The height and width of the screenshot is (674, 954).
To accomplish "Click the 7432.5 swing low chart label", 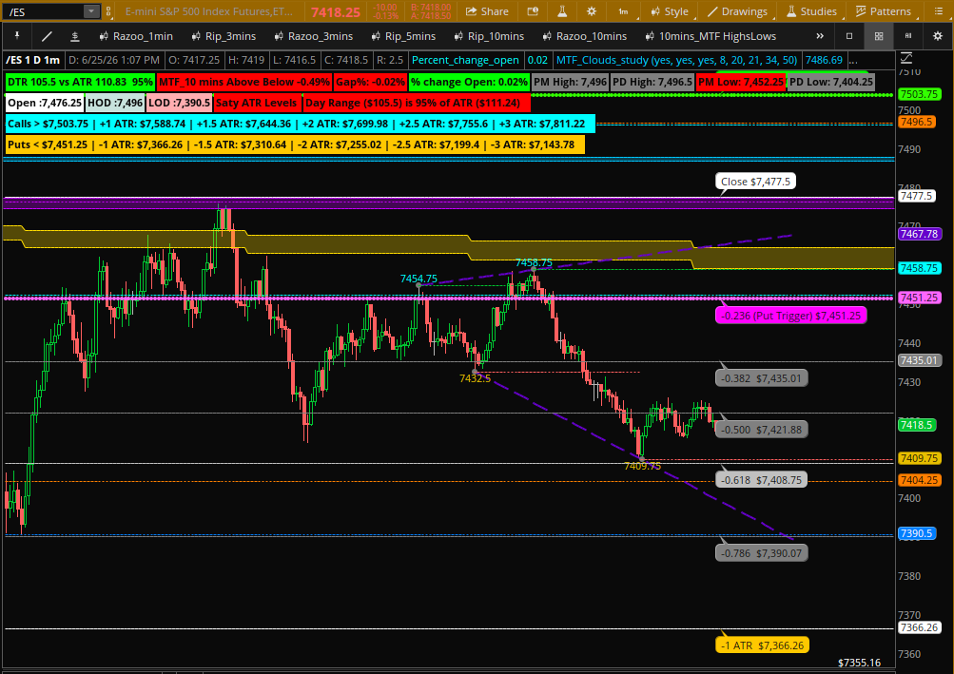I will [475, 379].
